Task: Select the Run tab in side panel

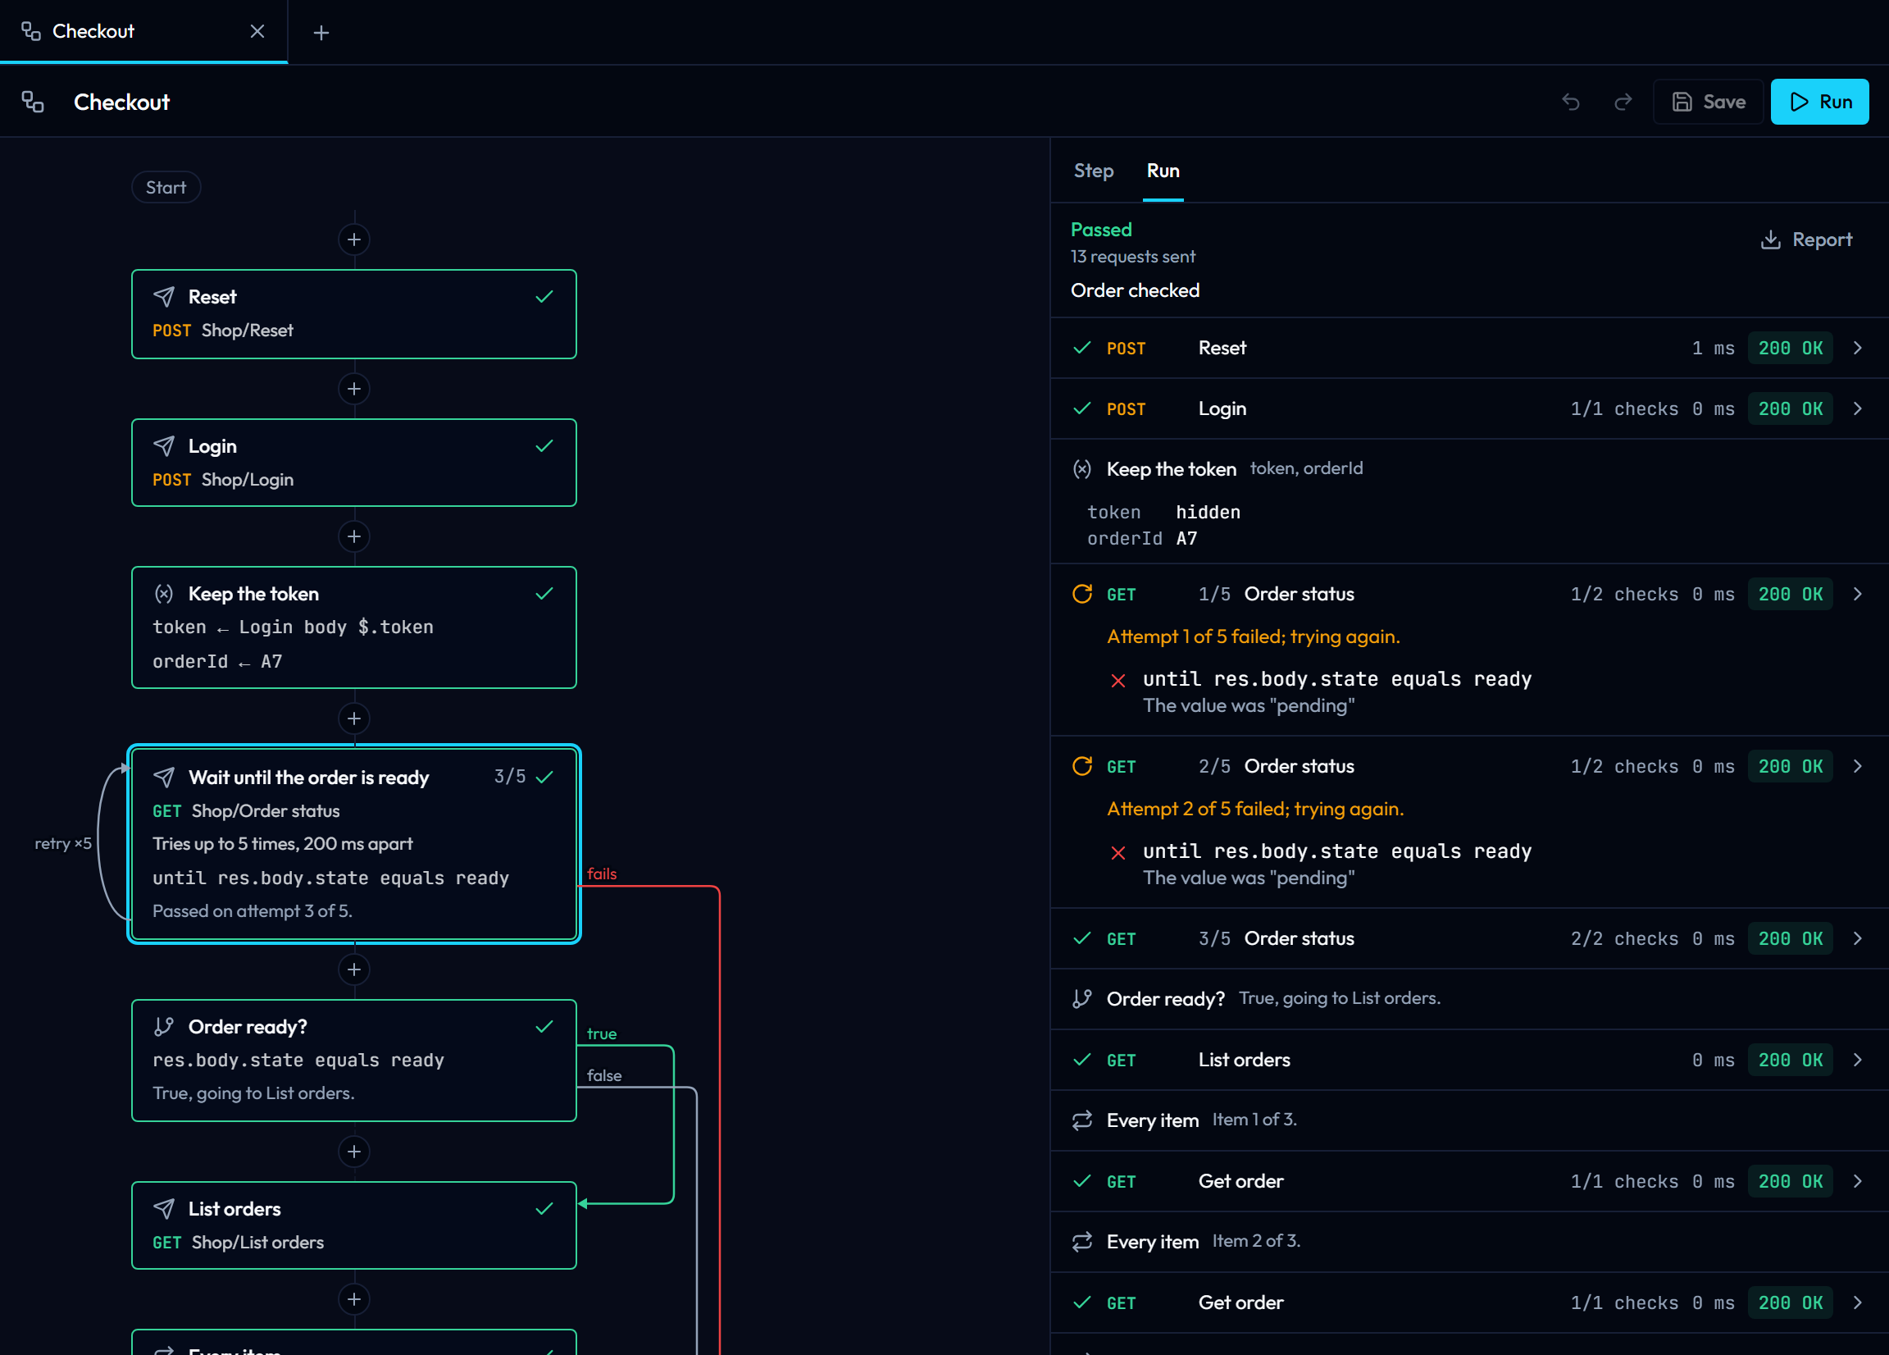Action: click(1163, 171)
